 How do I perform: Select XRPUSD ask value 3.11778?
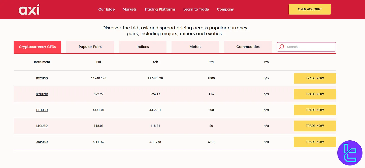coord(155,142)
